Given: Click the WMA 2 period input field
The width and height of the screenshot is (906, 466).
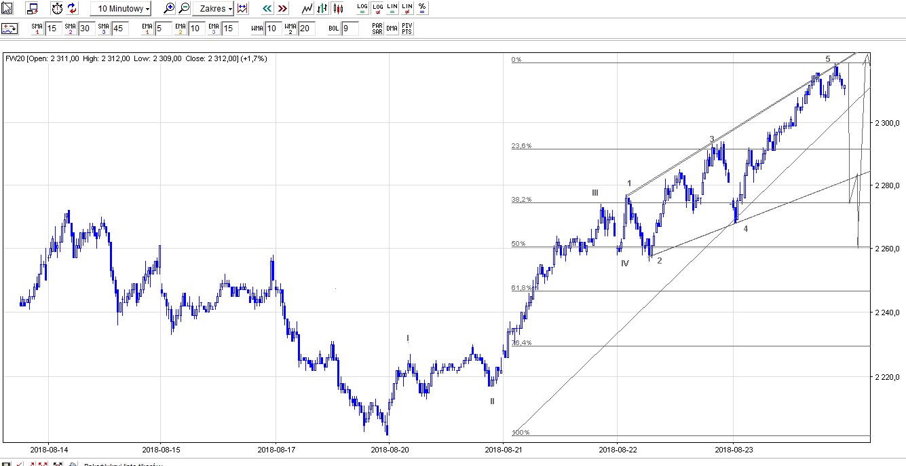Looking at the screenshot, I should click(307, 29).
